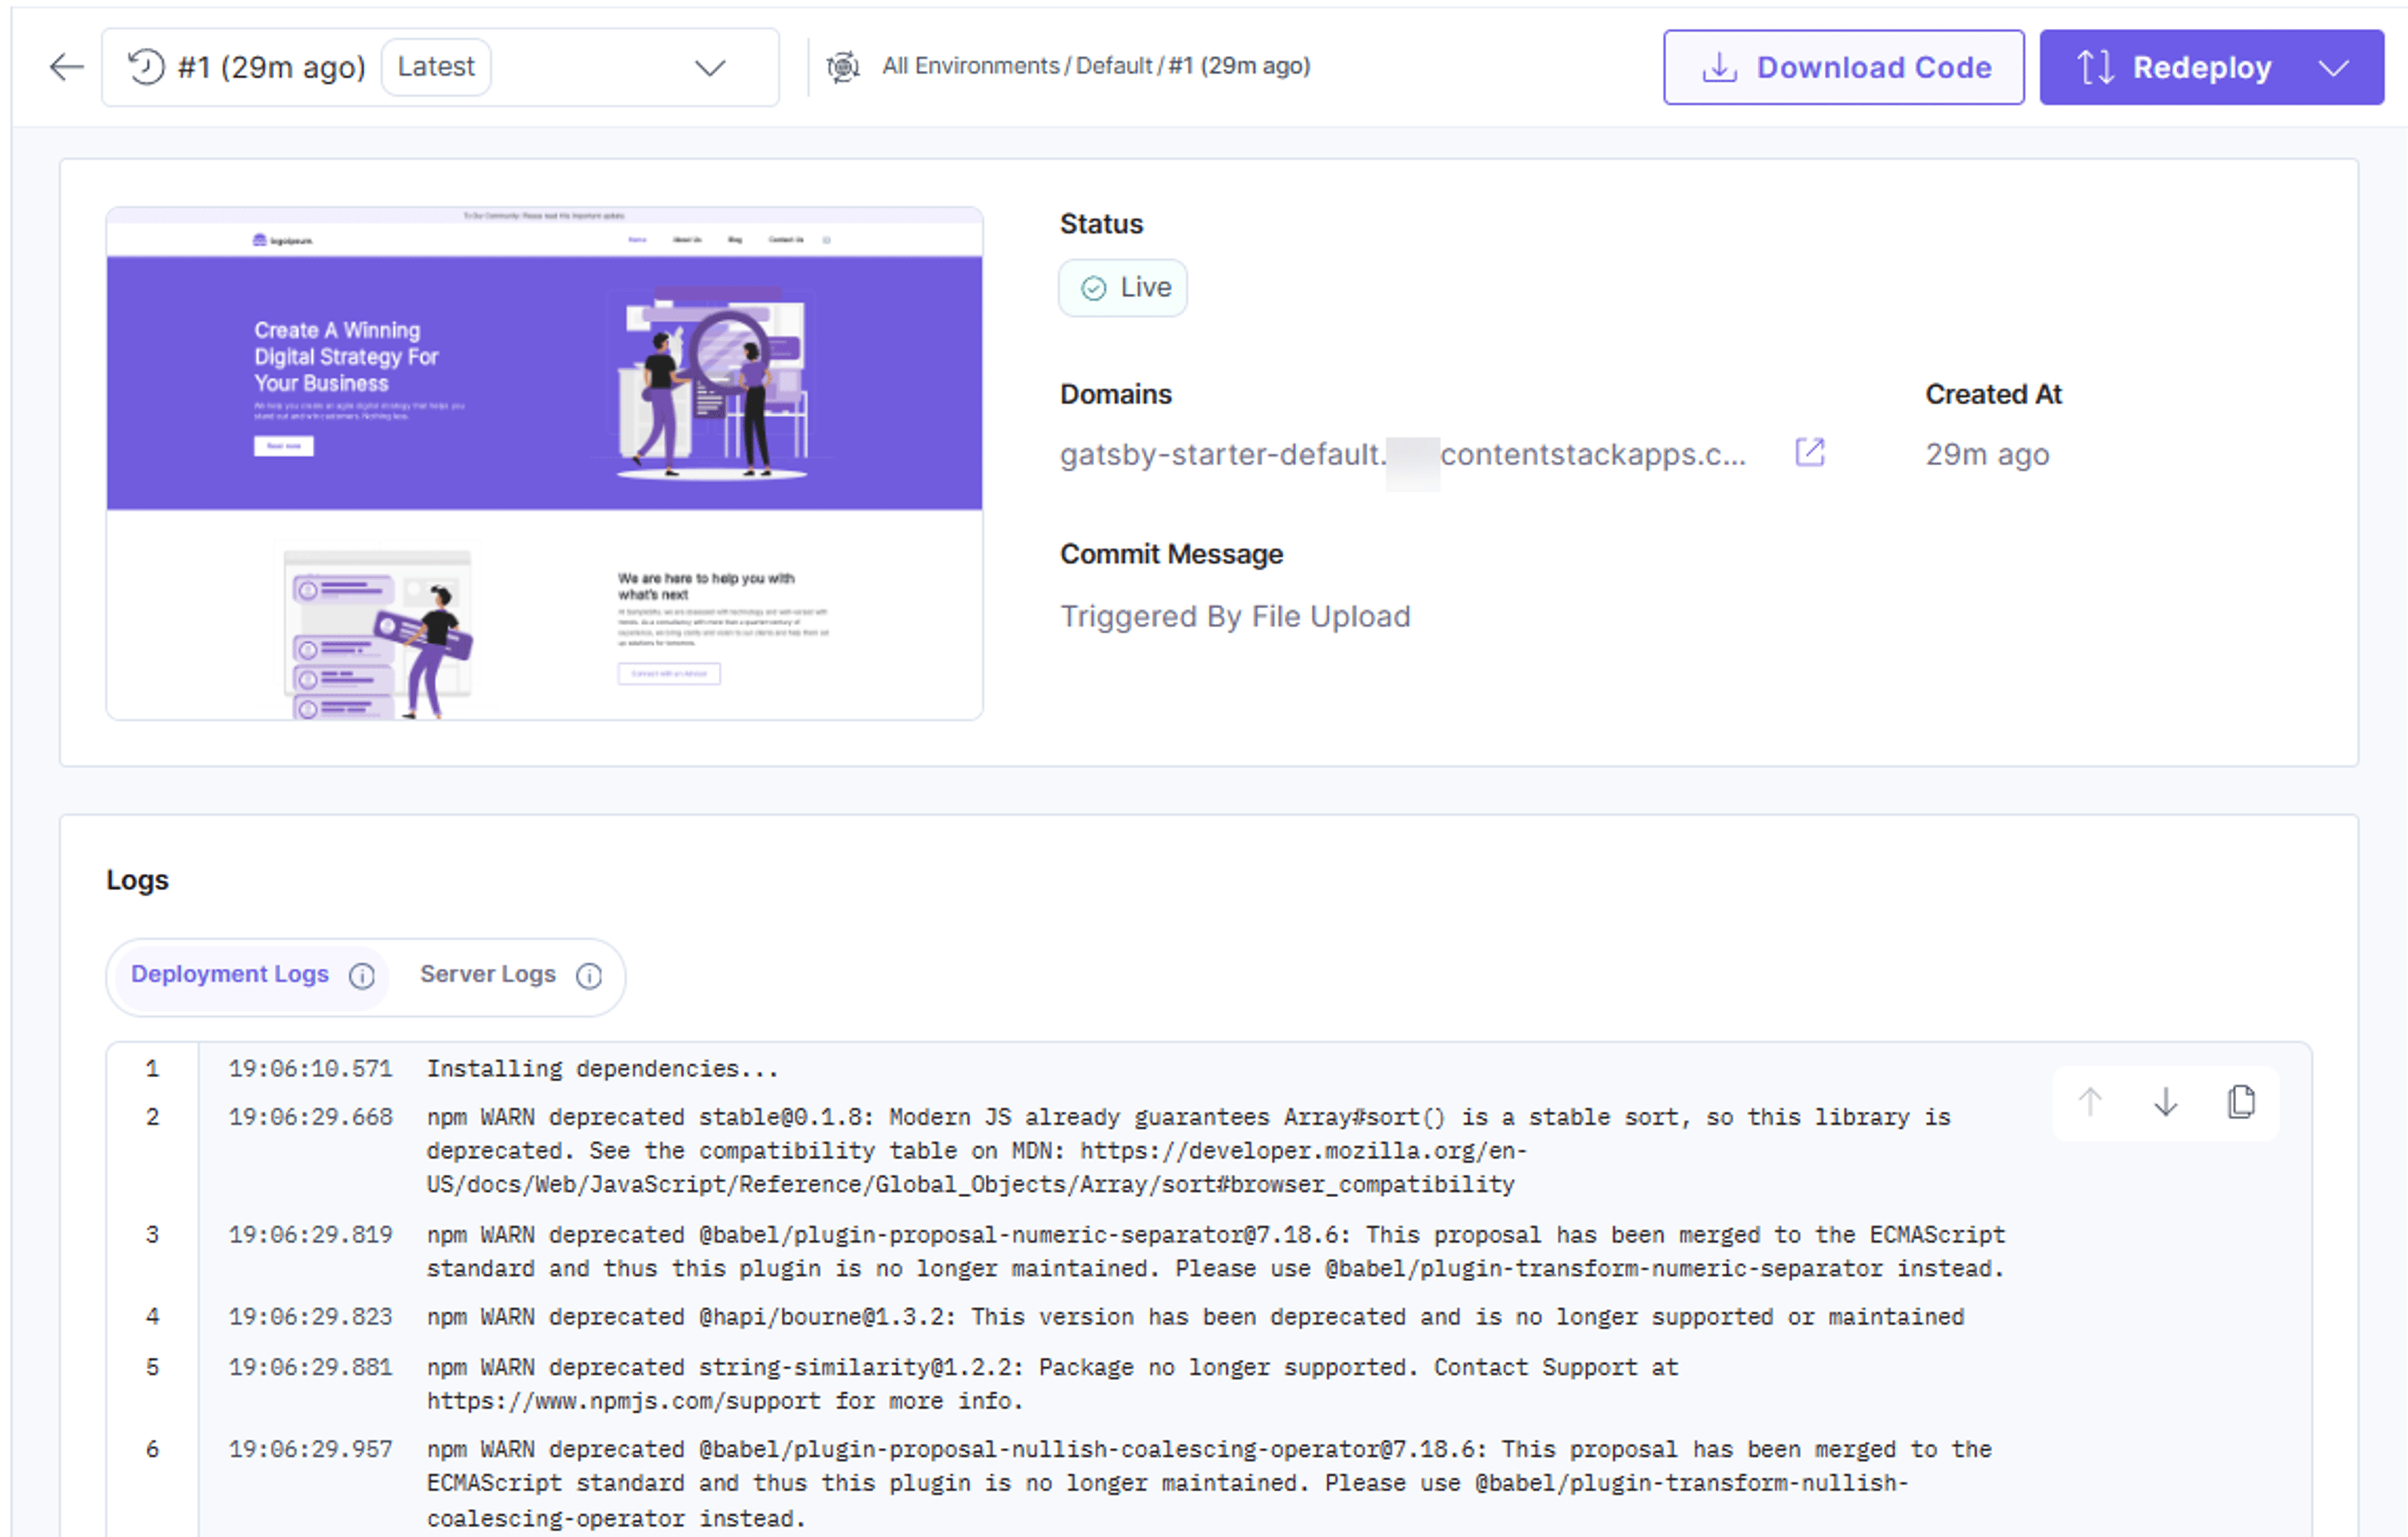Open the deployed site preview thumbnail

pyautogui.click(x=544, y=463)
